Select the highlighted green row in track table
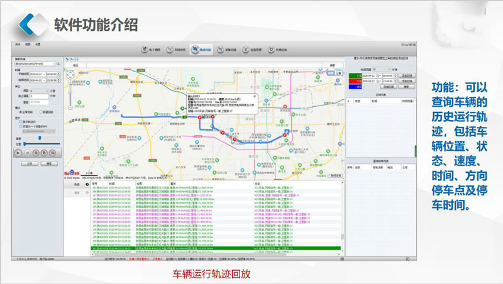503x284 pixels. click(x=216, y=248)
